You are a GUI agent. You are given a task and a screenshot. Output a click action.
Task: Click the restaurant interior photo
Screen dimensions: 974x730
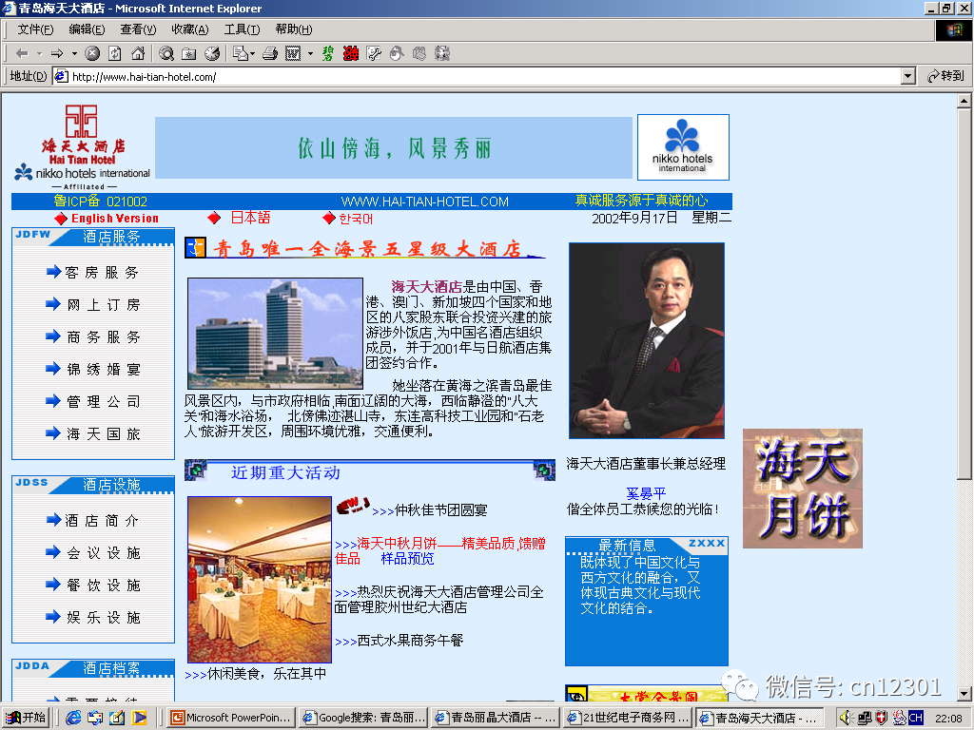(x=260, y=579)
